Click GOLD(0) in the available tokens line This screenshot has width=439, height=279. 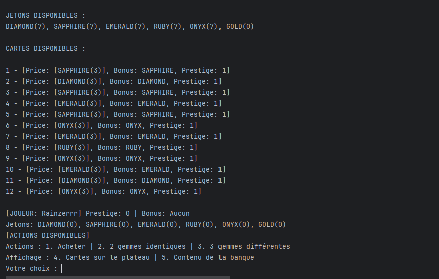click(x=240, y=27)
